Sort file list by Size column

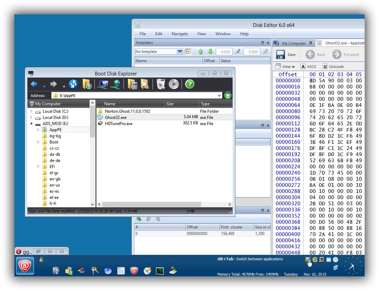pyautogui.click(x=182, y=104)
